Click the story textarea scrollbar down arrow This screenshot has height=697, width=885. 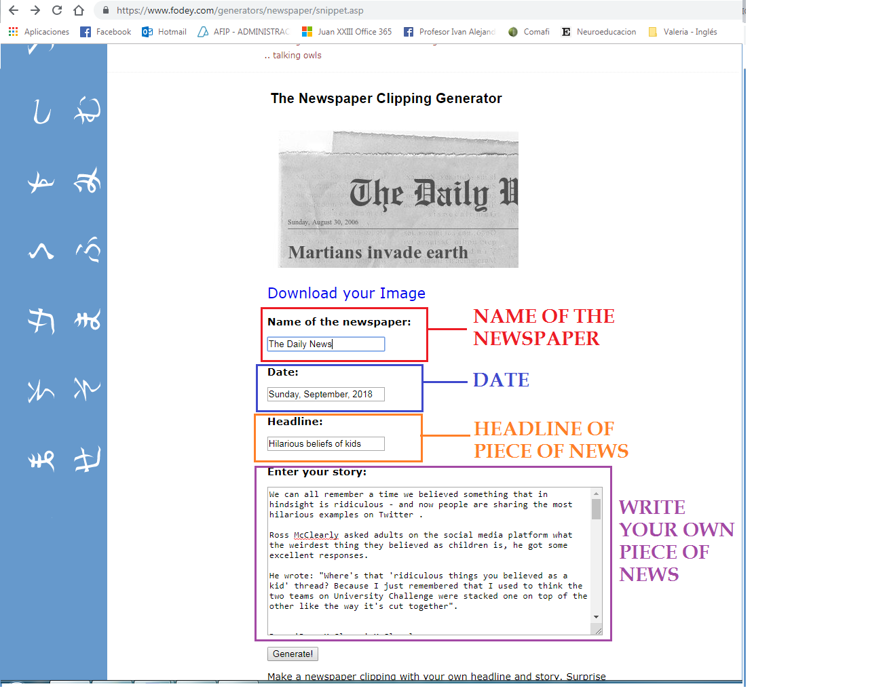coord(597,617)
